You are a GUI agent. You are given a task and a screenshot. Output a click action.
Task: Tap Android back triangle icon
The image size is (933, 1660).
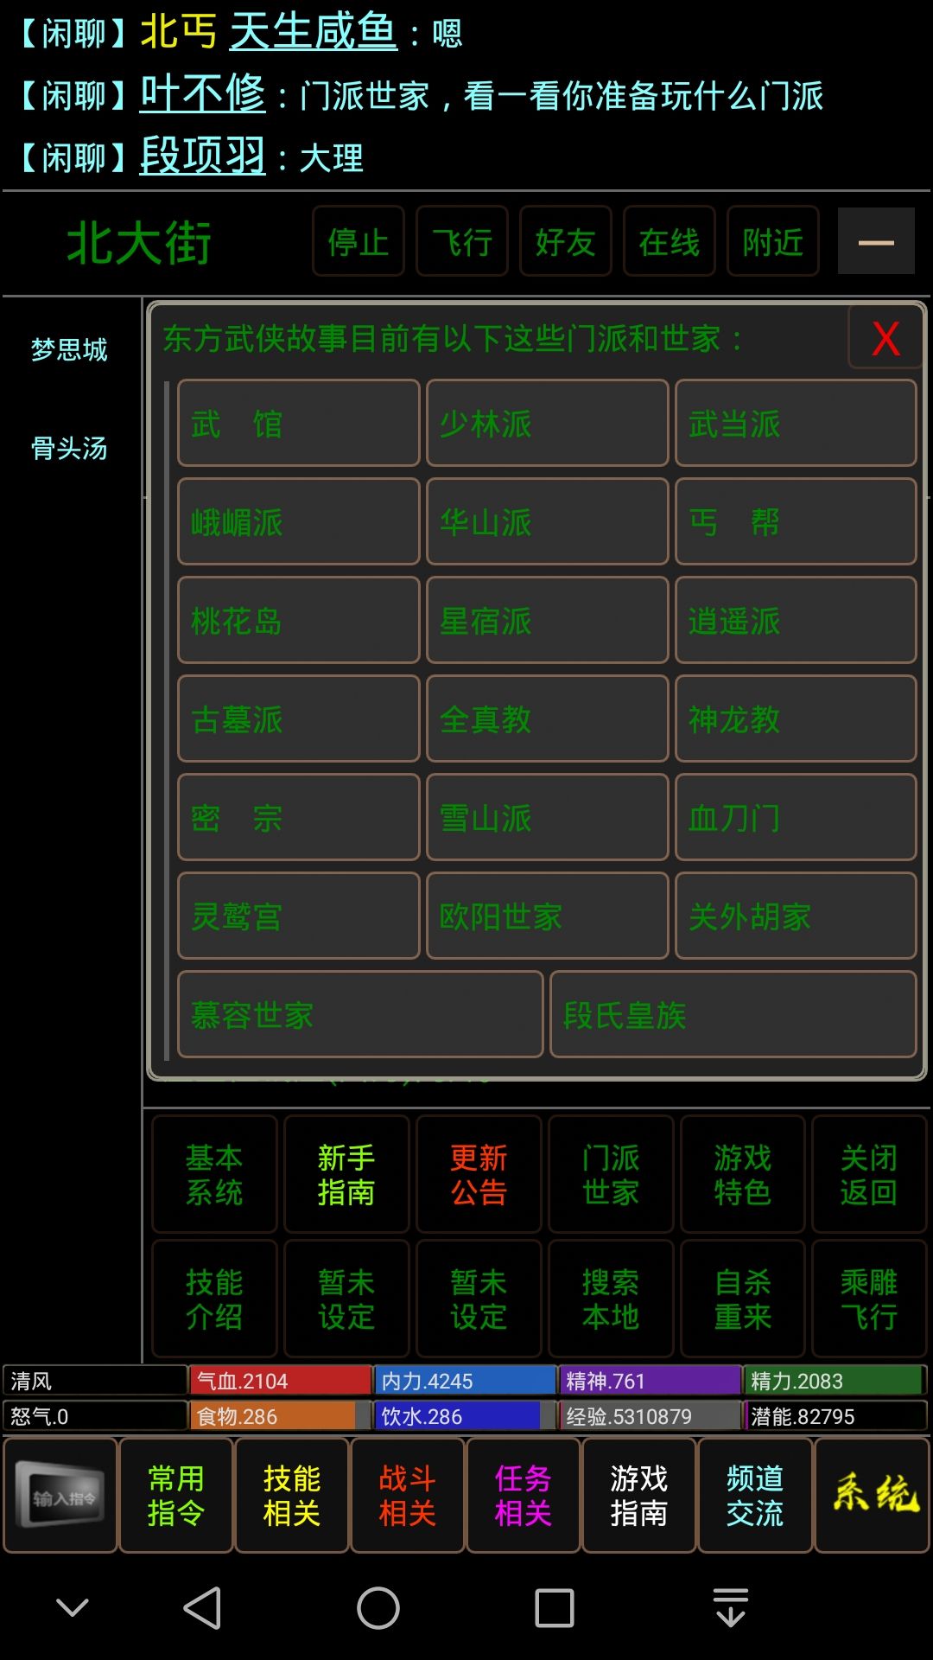(x=203, y=1608)
